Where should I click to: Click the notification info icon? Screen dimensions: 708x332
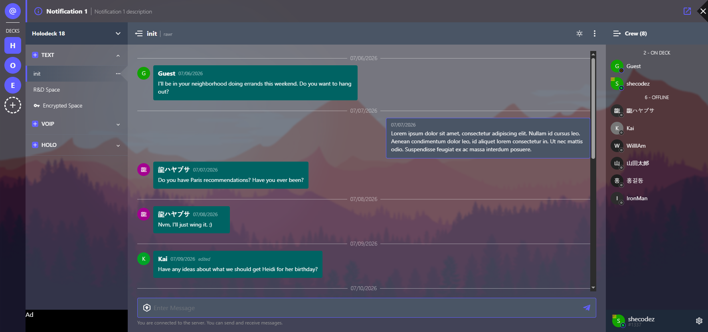(x=38, y=11)
